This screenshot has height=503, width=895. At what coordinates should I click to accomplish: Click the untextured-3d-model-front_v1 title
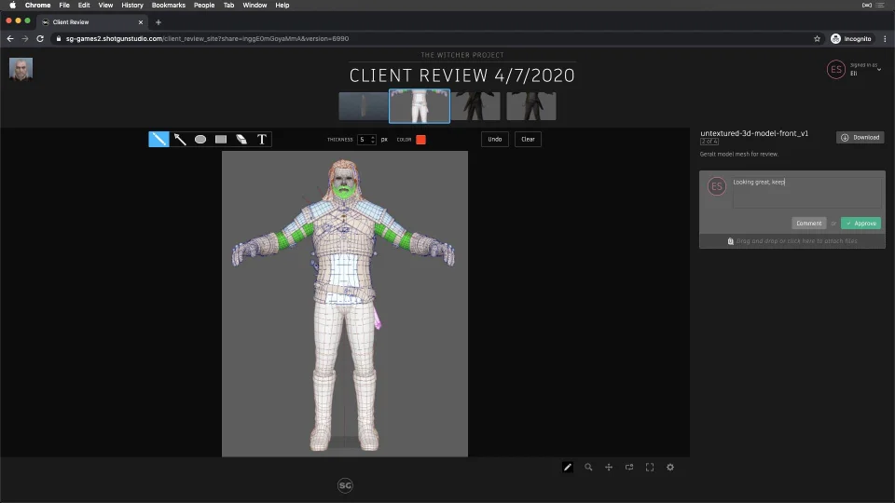coord(754,133)
